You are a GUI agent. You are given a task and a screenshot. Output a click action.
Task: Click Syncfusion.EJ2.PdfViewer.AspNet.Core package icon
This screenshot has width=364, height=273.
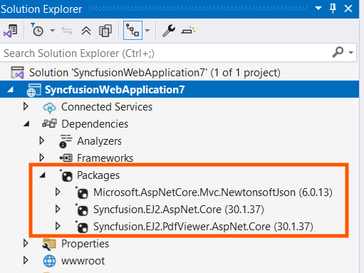[82, 227]
